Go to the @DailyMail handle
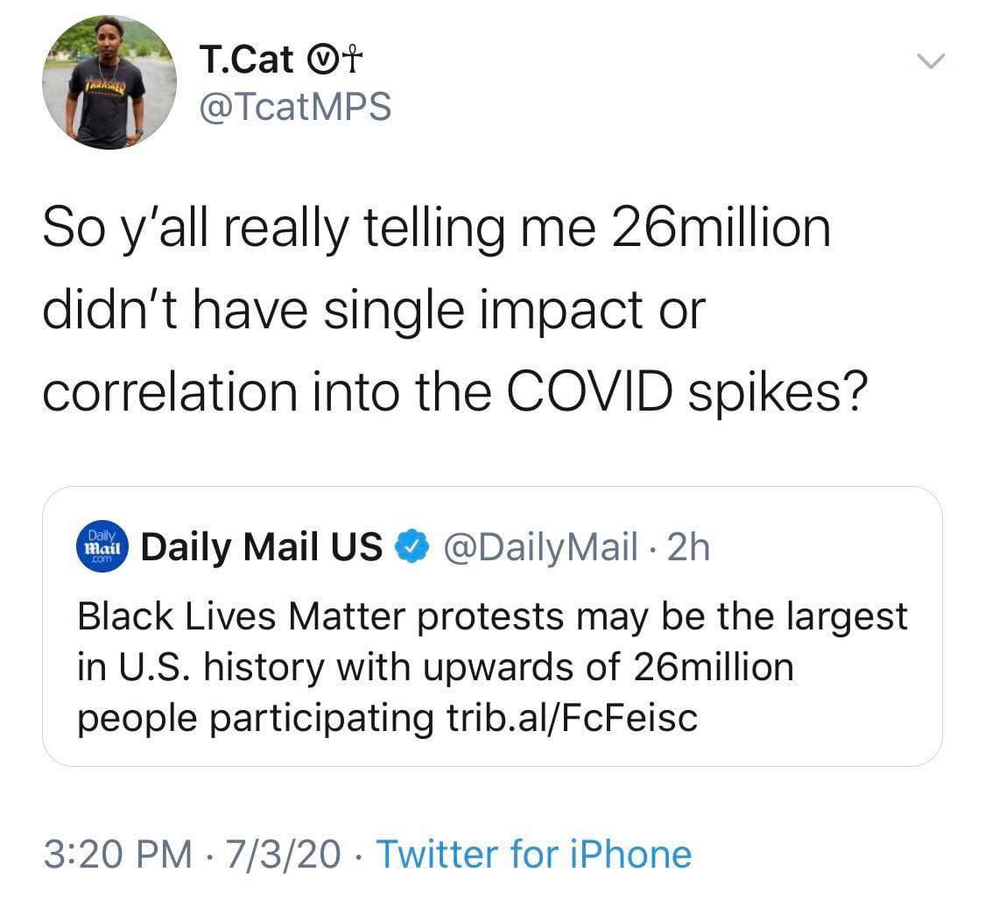 [x=539, y=548]
